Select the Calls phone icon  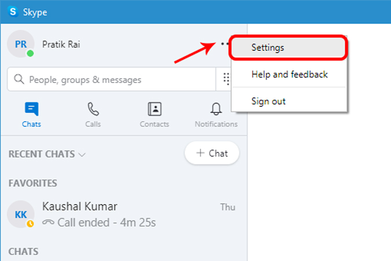pyautogui.click(x=93, y=109)
